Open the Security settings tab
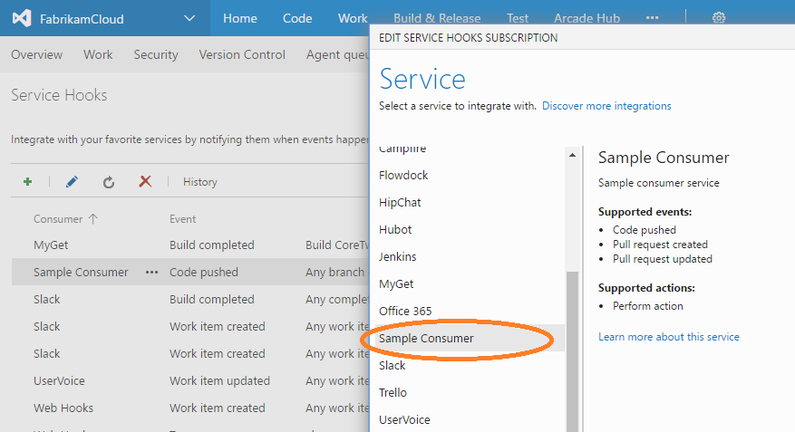Viewport: 795px width, 432px height. click(x=156, y=54)
